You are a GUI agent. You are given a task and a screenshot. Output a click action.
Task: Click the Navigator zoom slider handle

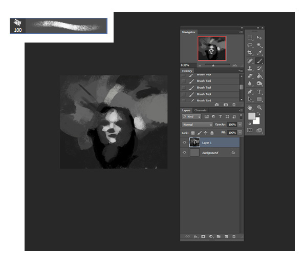click(x=213, y=65)
